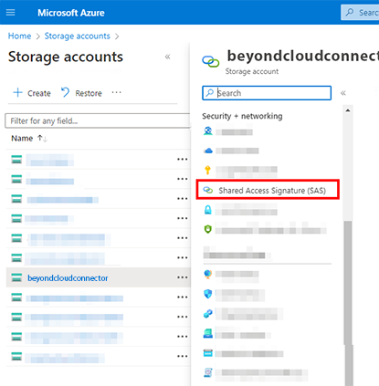Click the Name column sort arrows
This screenshot has width=379, height=386.
click(42, 139)
